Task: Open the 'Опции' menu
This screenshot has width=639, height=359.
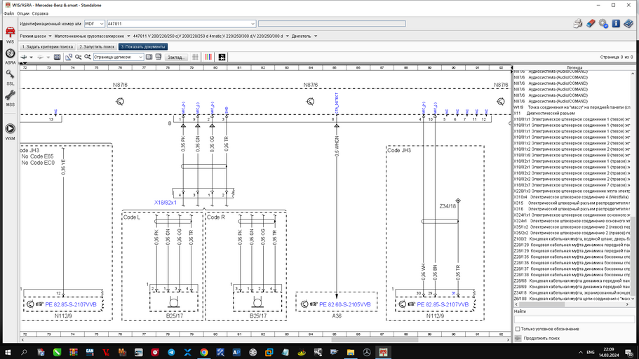Action: (x=23, y=13)
